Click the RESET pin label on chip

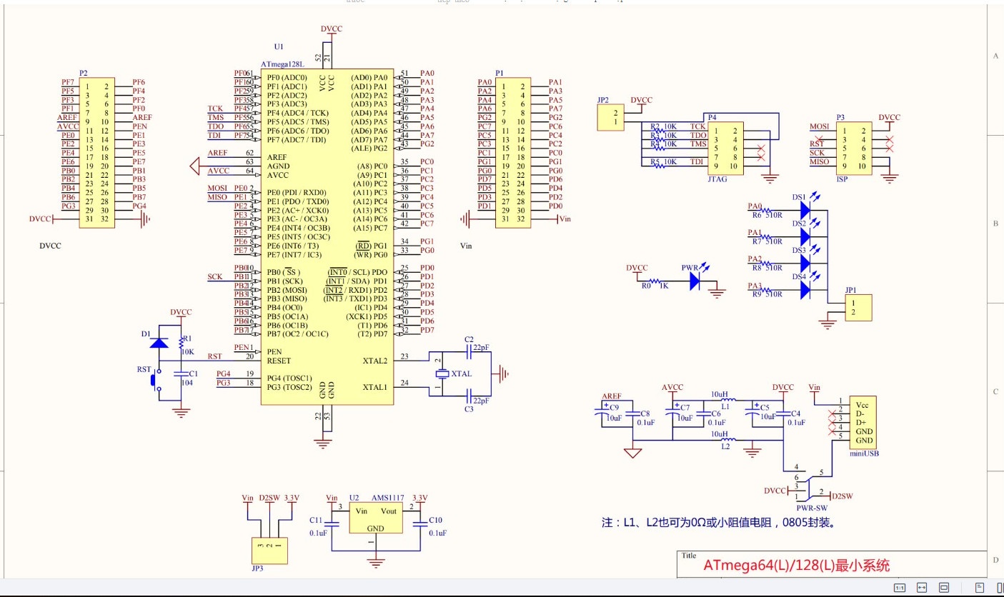pyautogui.click(x=279, y=361)
